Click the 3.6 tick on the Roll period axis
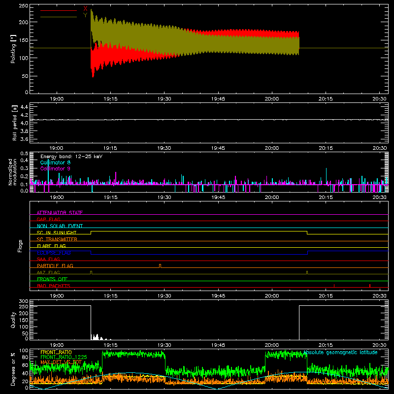Screen dimensions: 394x394 pyautogui.click(x=24, y=139)
